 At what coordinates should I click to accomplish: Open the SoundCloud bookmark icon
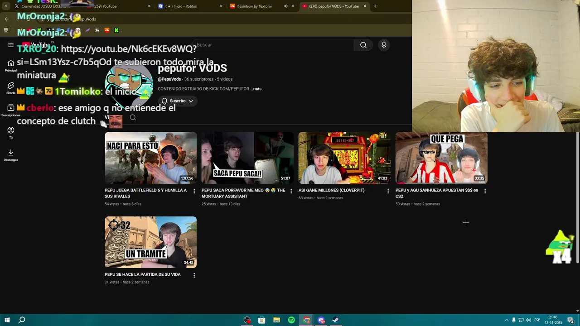click(x=107, y=30)
